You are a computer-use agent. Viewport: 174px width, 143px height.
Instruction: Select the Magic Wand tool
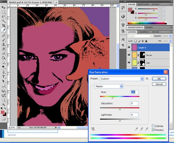click(3, 21)
